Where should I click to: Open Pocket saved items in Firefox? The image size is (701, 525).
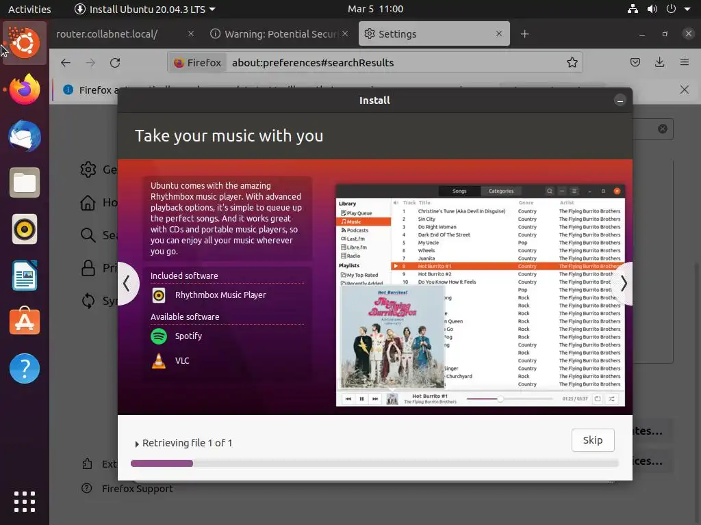(635, 62)
